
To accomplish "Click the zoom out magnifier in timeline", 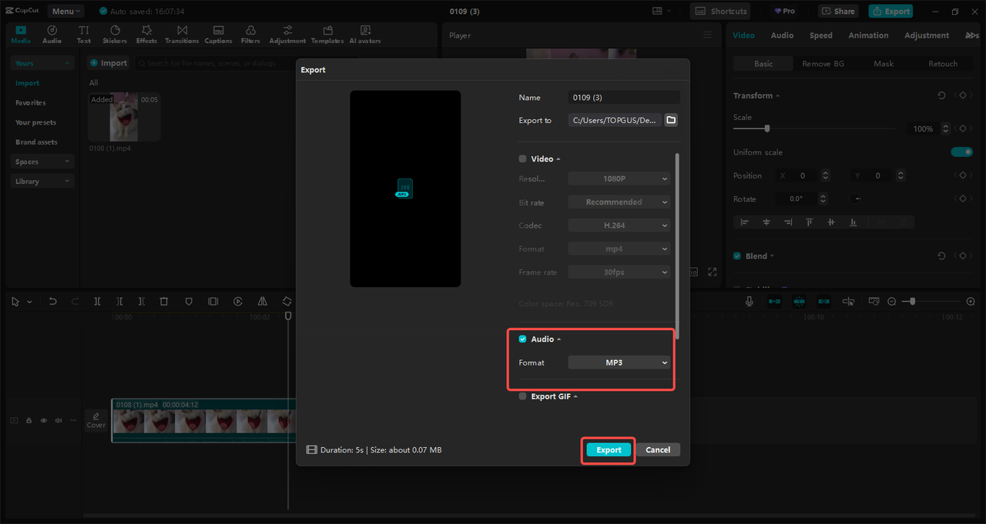I will [x=892, y=302].
